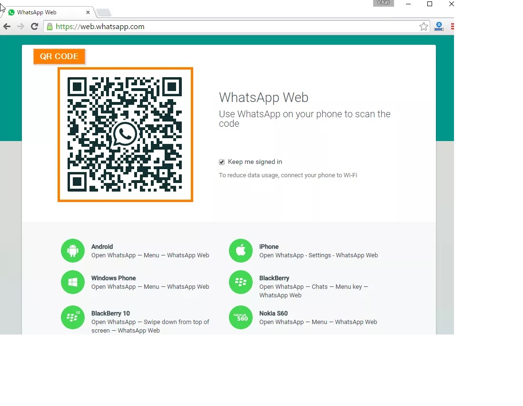Click the BlackBerry platform icon
This screenshot has height=406, width=523.
[241, 282]
